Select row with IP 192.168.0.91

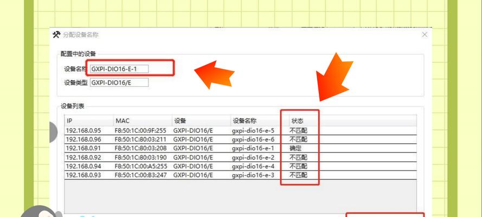(241, 149)
